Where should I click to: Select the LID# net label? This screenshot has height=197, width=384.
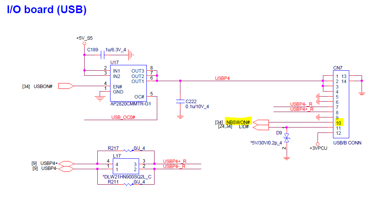point(244,127)
